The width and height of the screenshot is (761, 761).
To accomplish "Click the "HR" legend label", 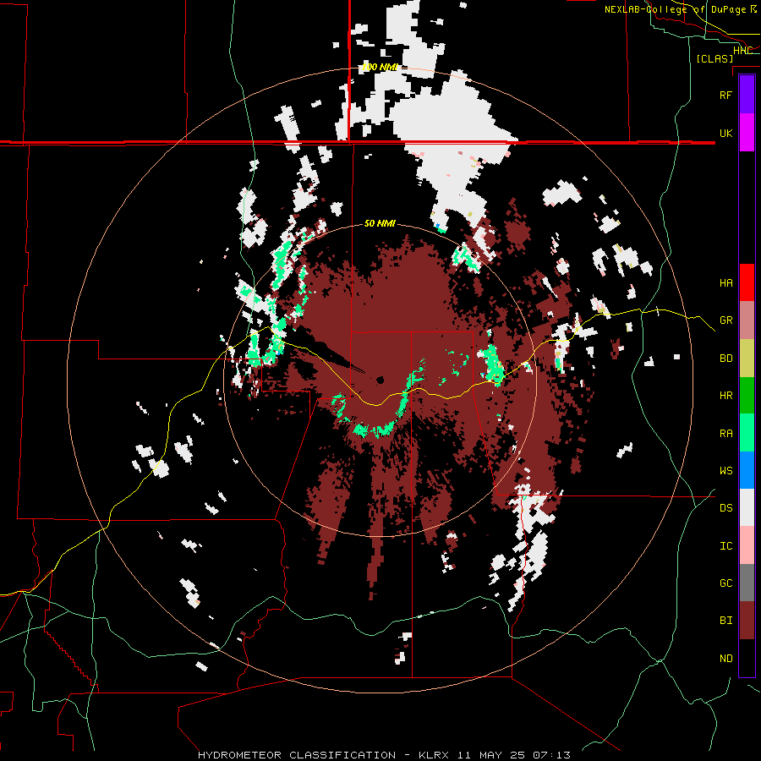I will 725,396.
